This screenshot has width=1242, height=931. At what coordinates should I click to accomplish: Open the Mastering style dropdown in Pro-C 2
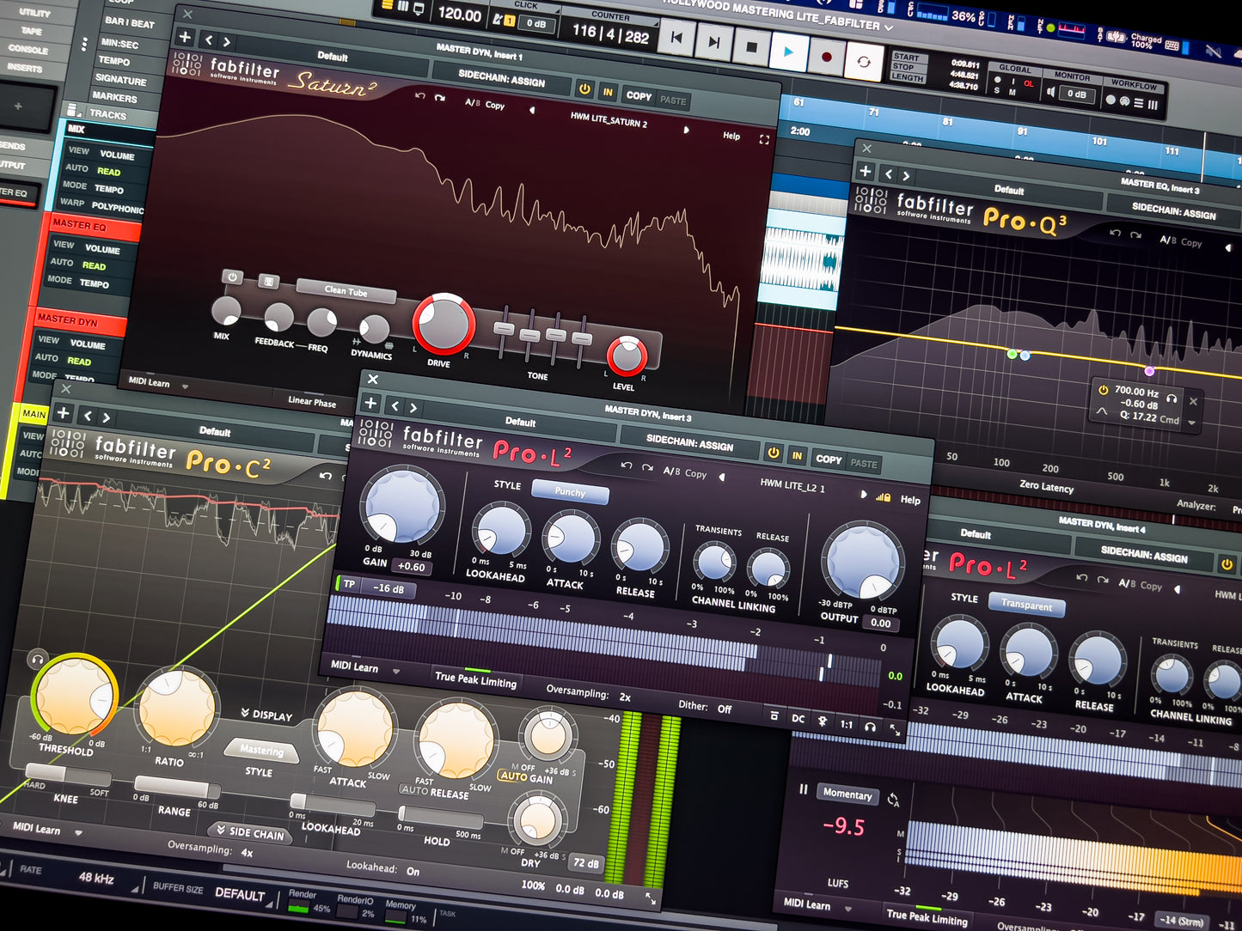(261, 751)
